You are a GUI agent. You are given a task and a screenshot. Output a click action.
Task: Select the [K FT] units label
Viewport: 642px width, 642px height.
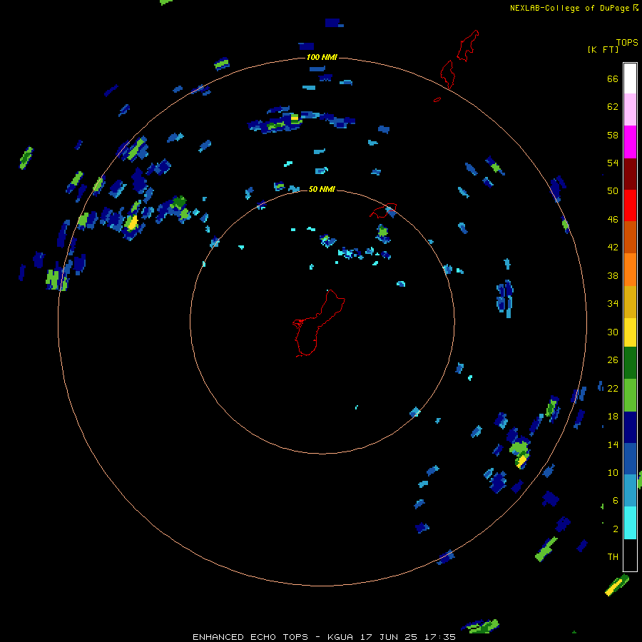(603, 50)
